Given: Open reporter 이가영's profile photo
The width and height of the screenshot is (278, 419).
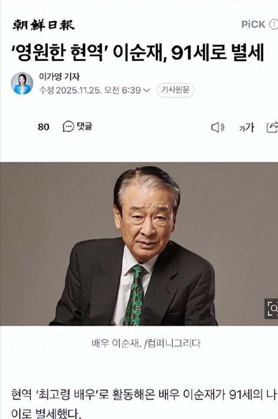Looking at the screenshot, I should 22,83.
